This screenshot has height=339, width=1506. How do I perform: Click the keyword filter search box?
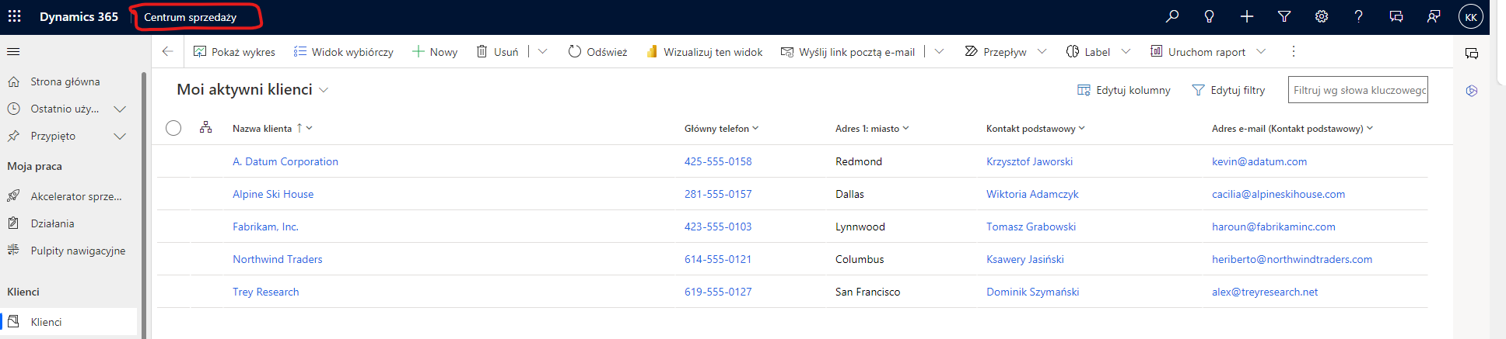click(x=1357, y=90)
